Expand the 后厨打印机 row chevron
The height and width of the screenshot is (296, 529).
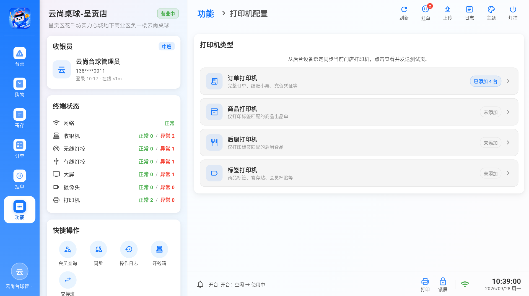point(508,142)
